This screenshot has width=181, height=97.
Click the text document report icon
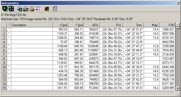(x=55, y=9)
